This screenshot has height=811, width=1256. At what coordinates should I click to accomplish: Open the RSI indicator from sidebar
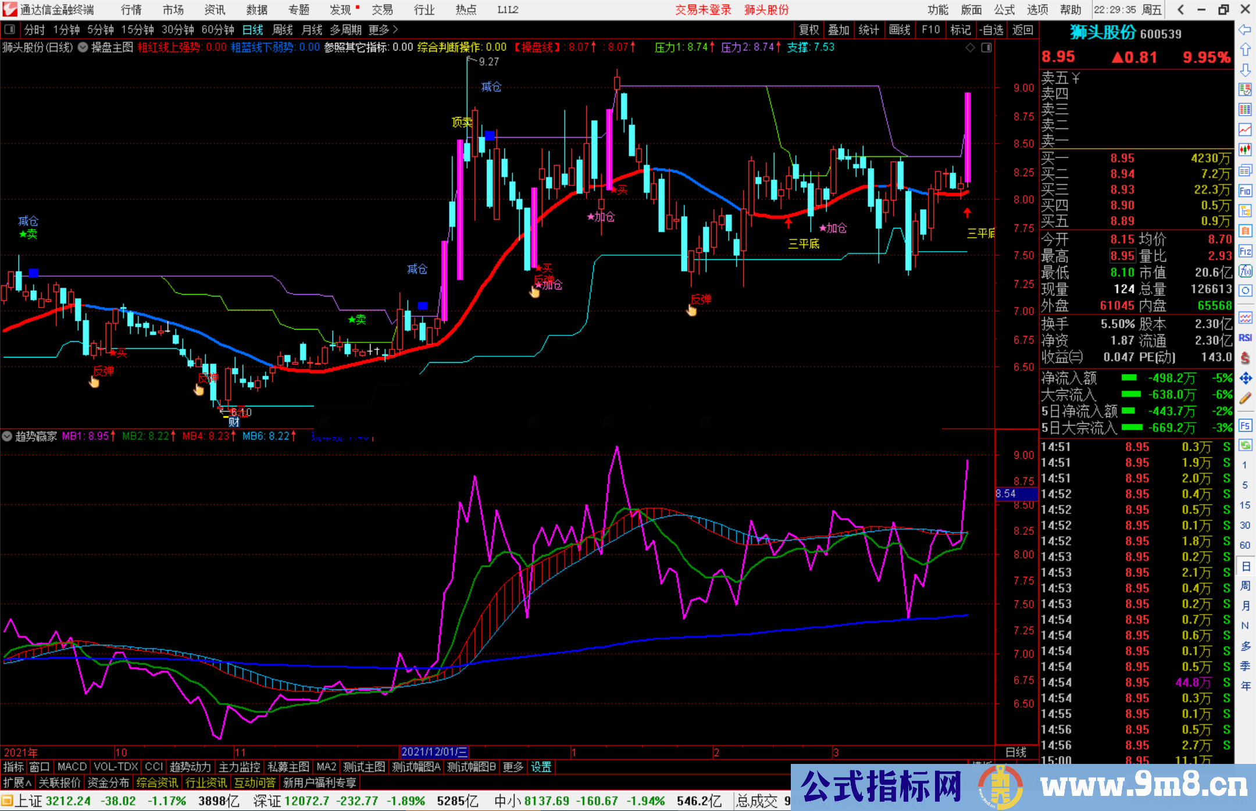tap(1245, 338)
